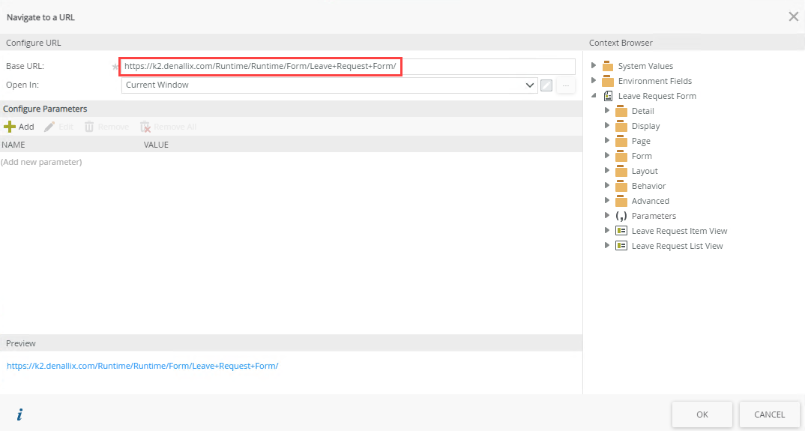Expand the Behavior folder arrow
The image size is (805, 431).
coord(607,186)
